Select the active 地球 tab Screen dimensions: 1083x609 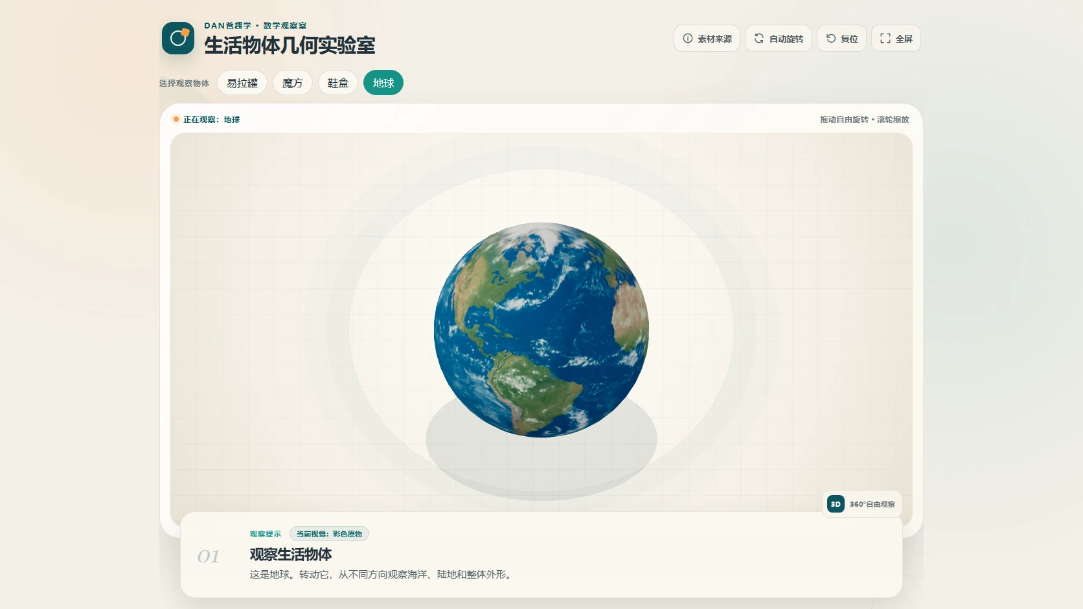[383, 83]
